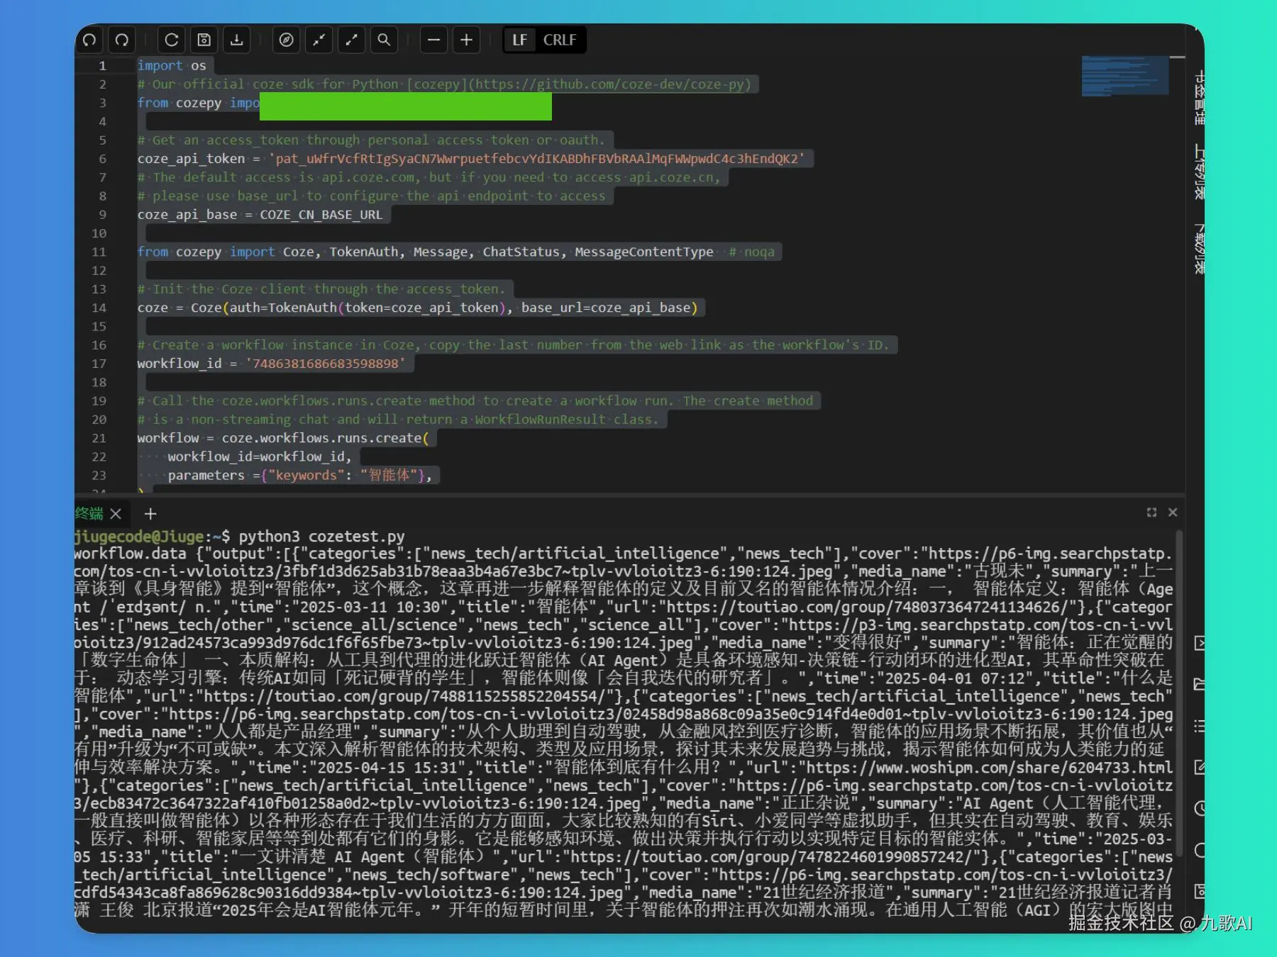Click the redo arrow in the editor toolbar

tap(122, 40)
